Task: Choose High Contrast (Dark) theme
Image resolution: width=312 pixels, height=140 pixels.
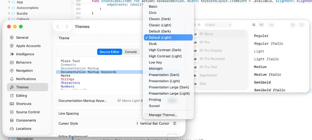Action: [x=168, y=50]
